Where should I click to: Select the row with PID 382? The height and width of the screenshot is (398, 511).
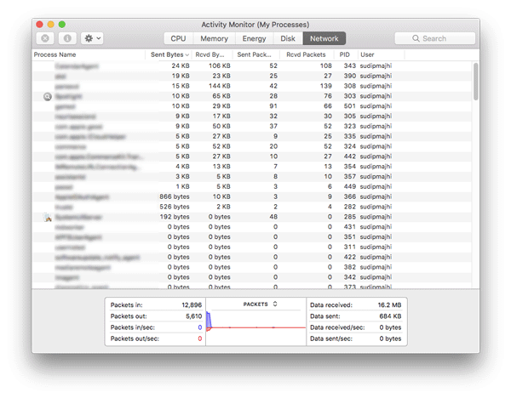coord(252,268)
